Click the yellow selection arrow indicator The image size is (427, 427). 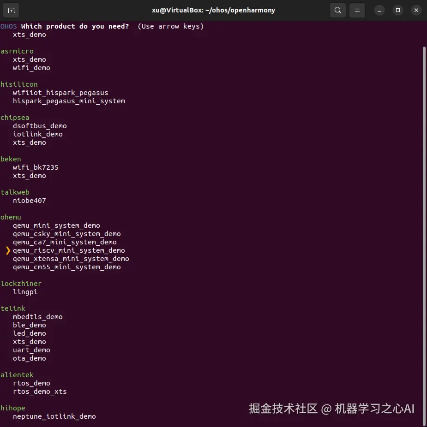tap(8, 250)
